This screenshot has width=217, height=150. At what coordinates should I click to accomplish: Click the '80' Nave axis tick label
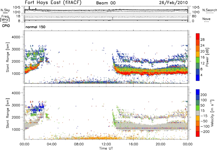(194, 16)
